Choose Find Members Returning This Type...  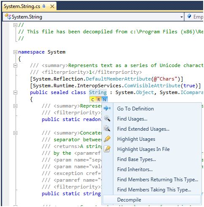152,180
